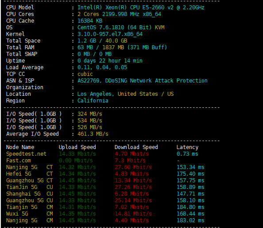Screen dimensions: 263x228
Task: Click the CPU Model value text
Action: [x=141, y=8]
